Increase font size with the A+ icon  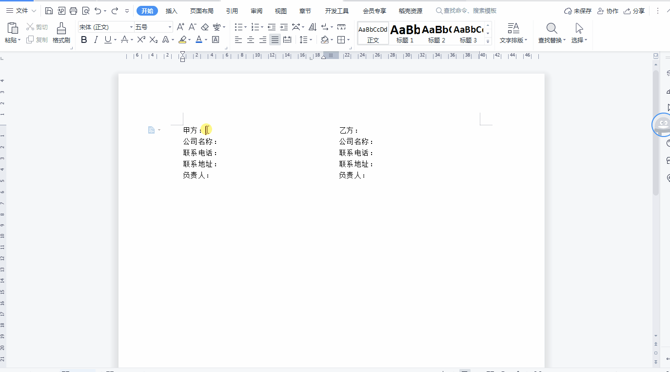pos(180,27)
